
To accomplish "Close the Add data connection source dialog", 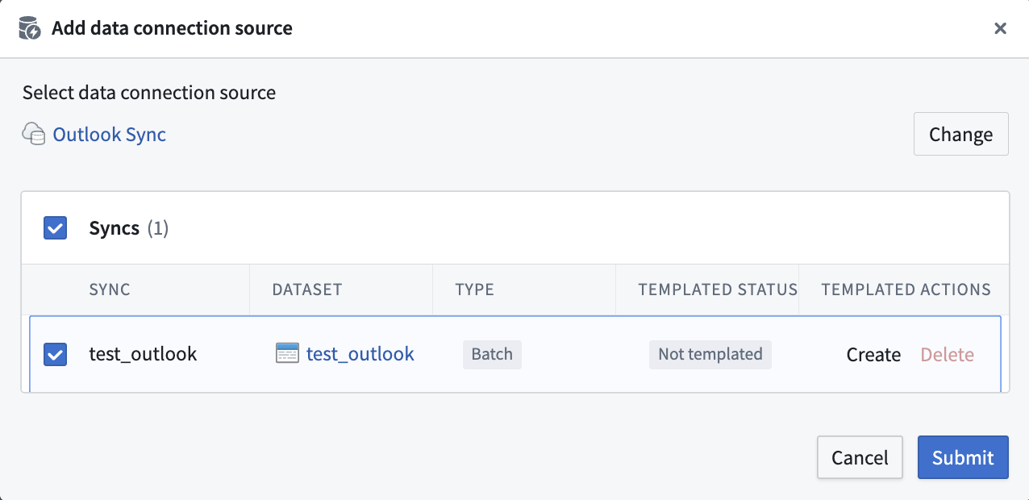I will pyautogui.click(x=1000, y=29).
